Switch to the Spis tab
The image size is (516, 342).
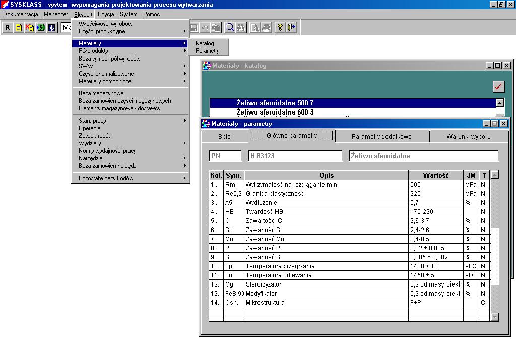tap(224, 136)
